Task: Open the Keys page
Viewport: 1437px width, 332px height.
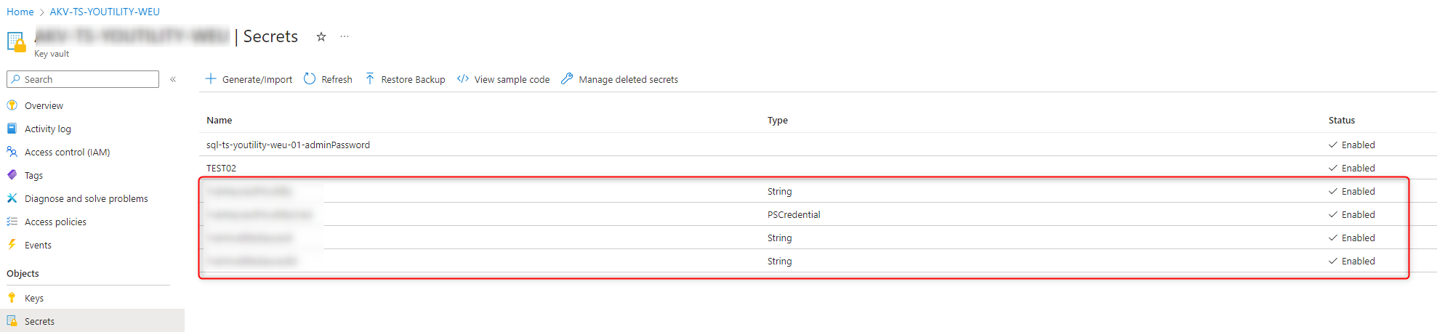Action: coord(34,299)
